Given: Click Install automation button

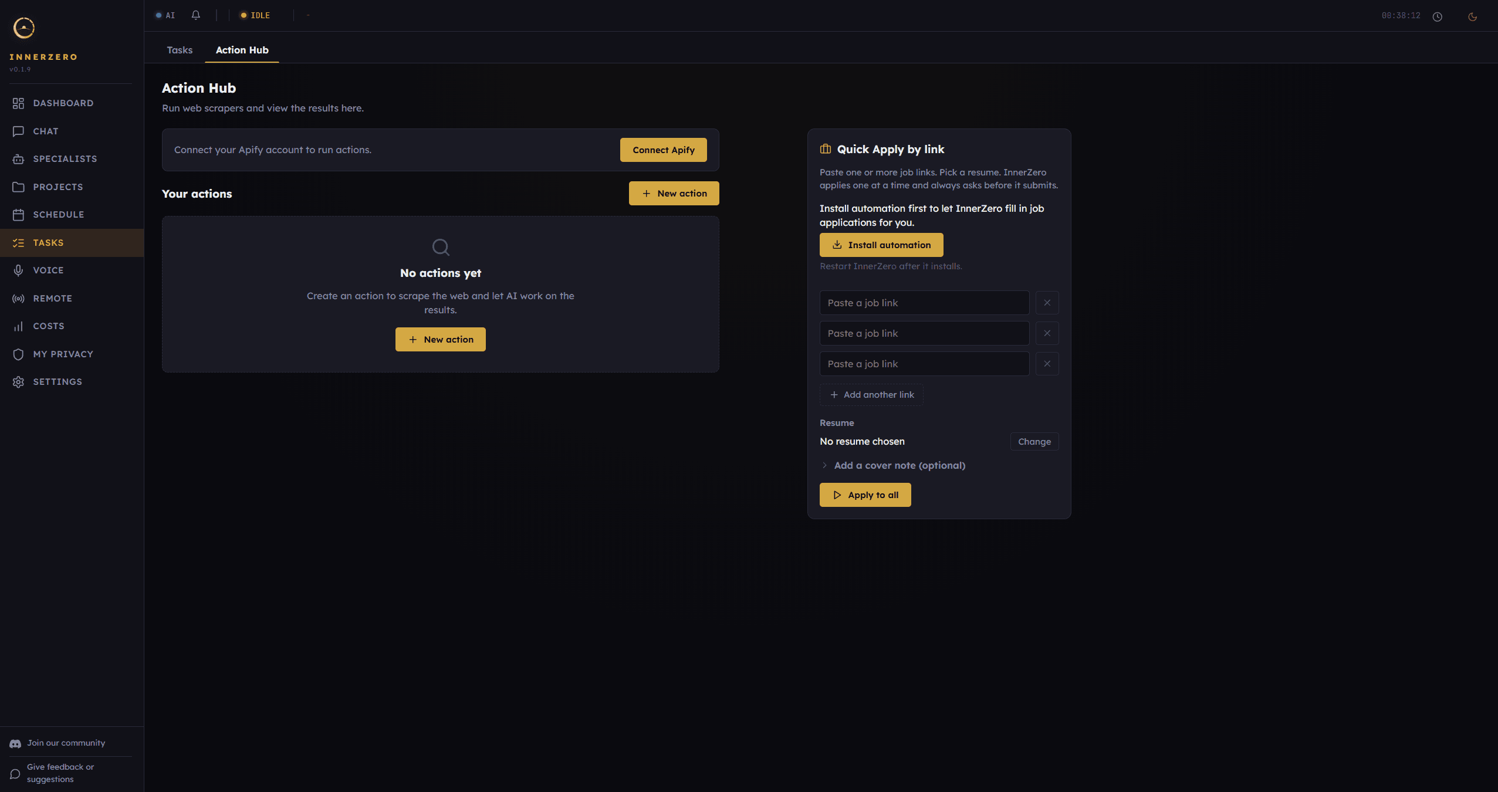Looking at the screenshot, I should point(881,245).
